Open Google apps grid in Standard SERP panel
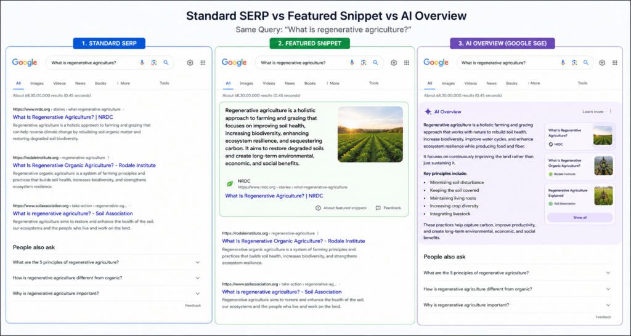The width and height of the screenshot is (631, 336). [203, 63]
